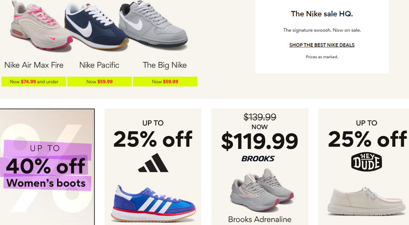Open the 40% off Women's boots banner

coord(47,167)
